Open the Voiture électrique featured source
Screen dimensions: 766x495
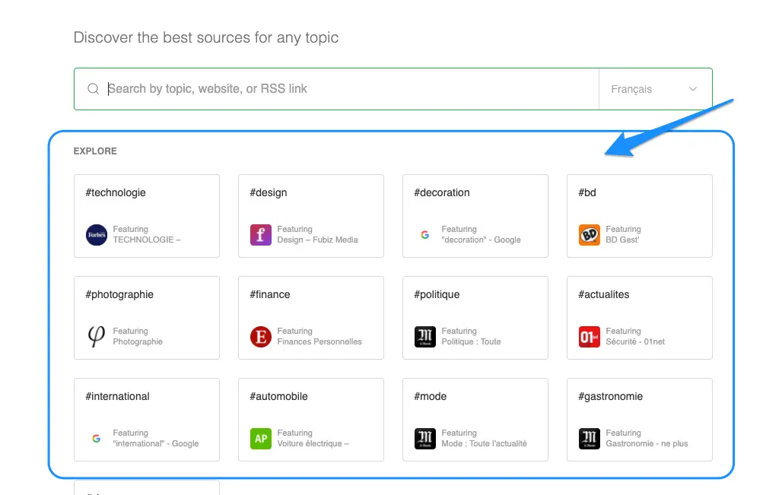click(x=313, y=443)
